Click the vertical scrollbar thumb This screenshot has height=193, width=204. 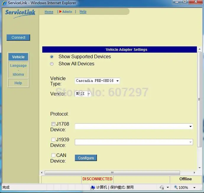[199, 100]
